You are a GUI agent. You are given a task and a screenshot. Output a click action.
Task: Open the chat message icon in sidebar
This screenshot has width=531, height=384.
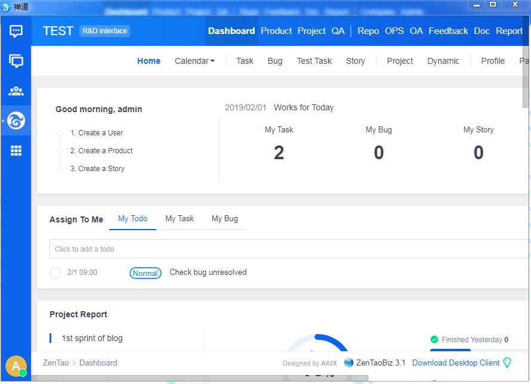click(16, 31)
